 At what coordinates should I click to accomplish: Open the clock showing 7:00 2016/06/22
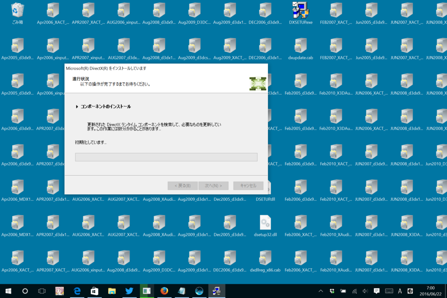pos(430,291)
